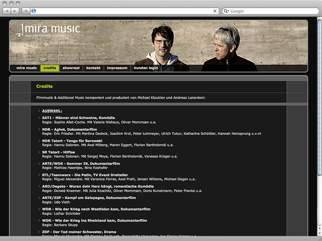Image resolution: width=322 pixels, height=241 pixels.
Task: Click arrow bullet beside ZDF - Der Tod meiner Schwester
Action: tap(39, 232)
